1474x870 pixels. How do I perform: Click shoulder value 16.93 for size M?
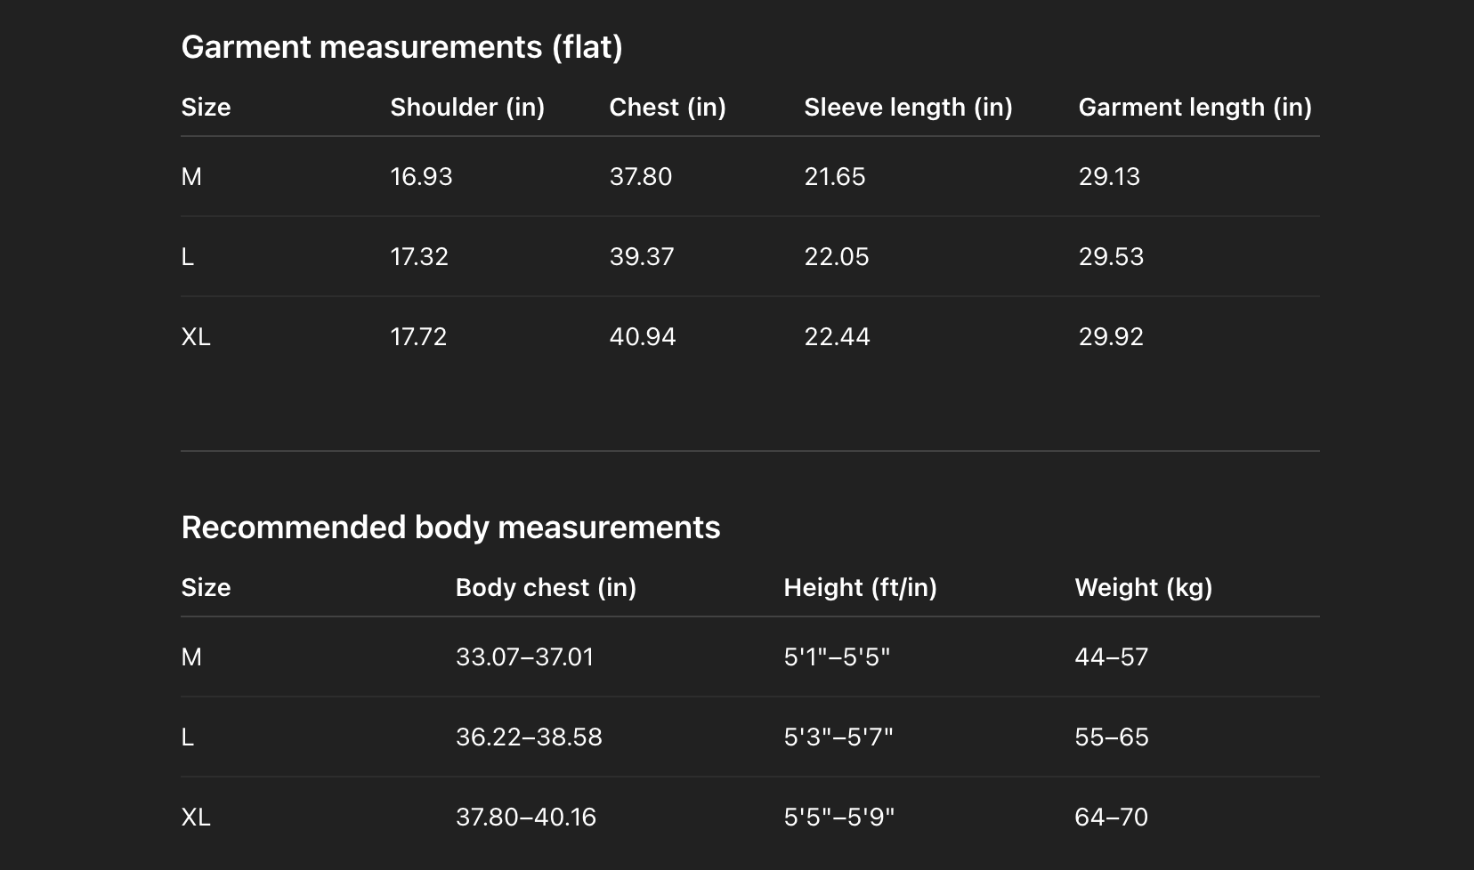pos(421,177)
